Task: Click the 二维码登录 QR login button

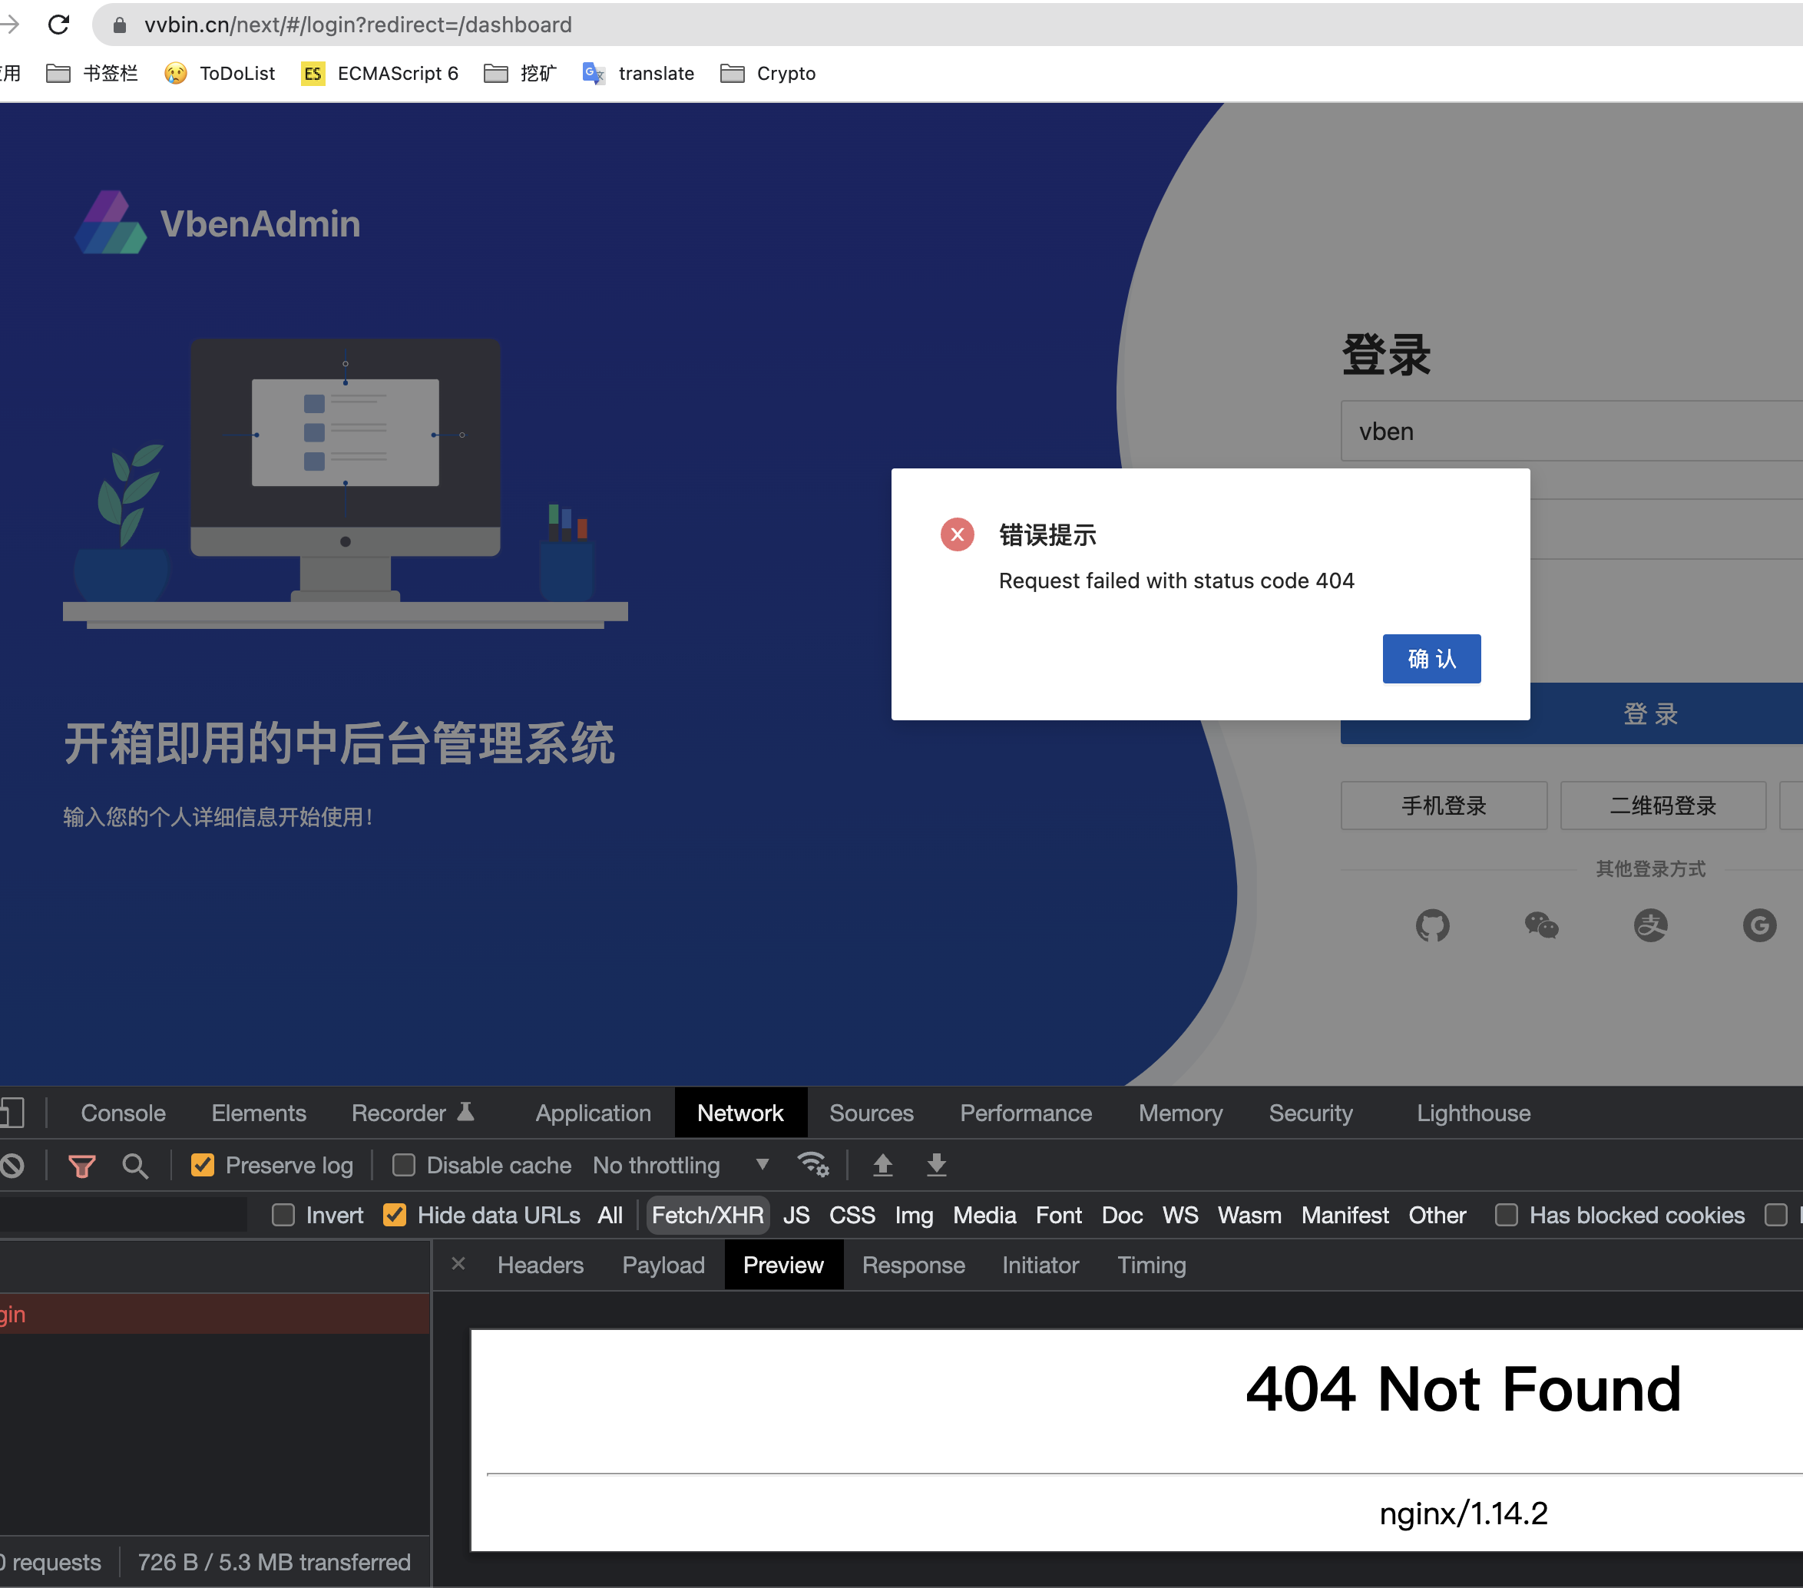Action: click(x=1662, y=806)
